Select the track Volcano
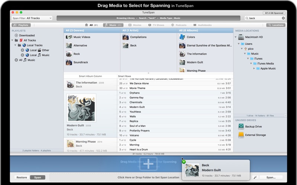Screen dimensions: 297x185 coord(175,135)
